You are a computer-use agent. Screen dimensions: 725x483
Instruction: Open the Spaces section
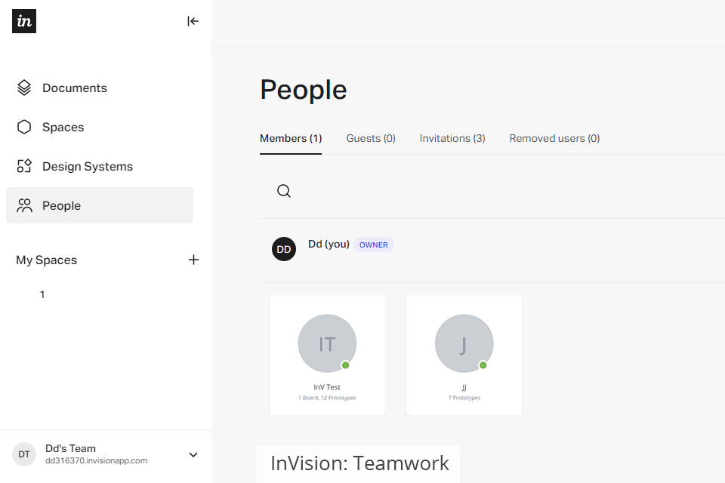click(x=63, y=127)
